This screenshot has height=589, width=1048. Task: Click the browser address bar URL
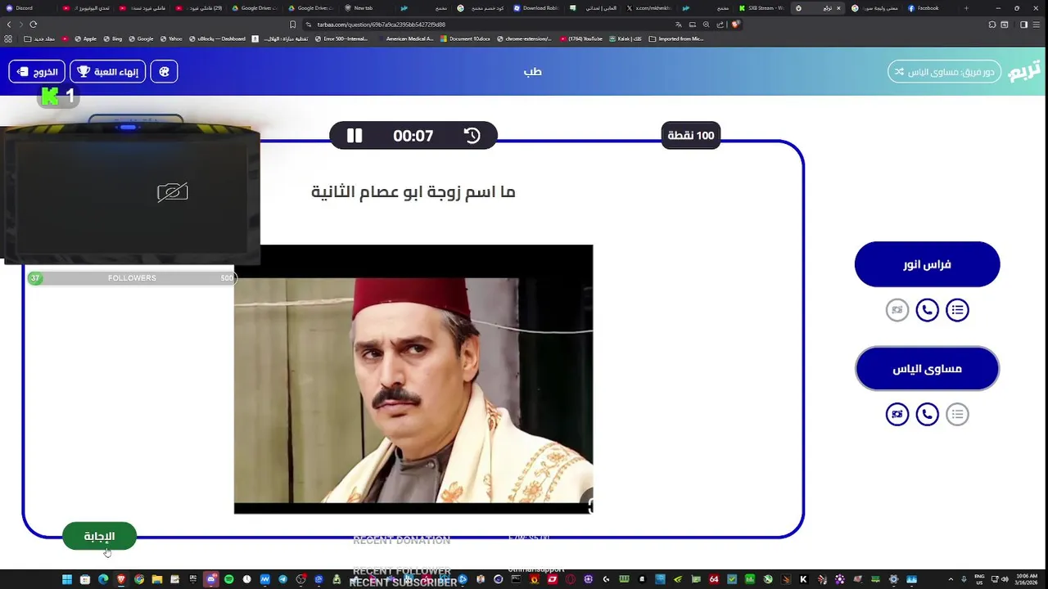point(382,25)
